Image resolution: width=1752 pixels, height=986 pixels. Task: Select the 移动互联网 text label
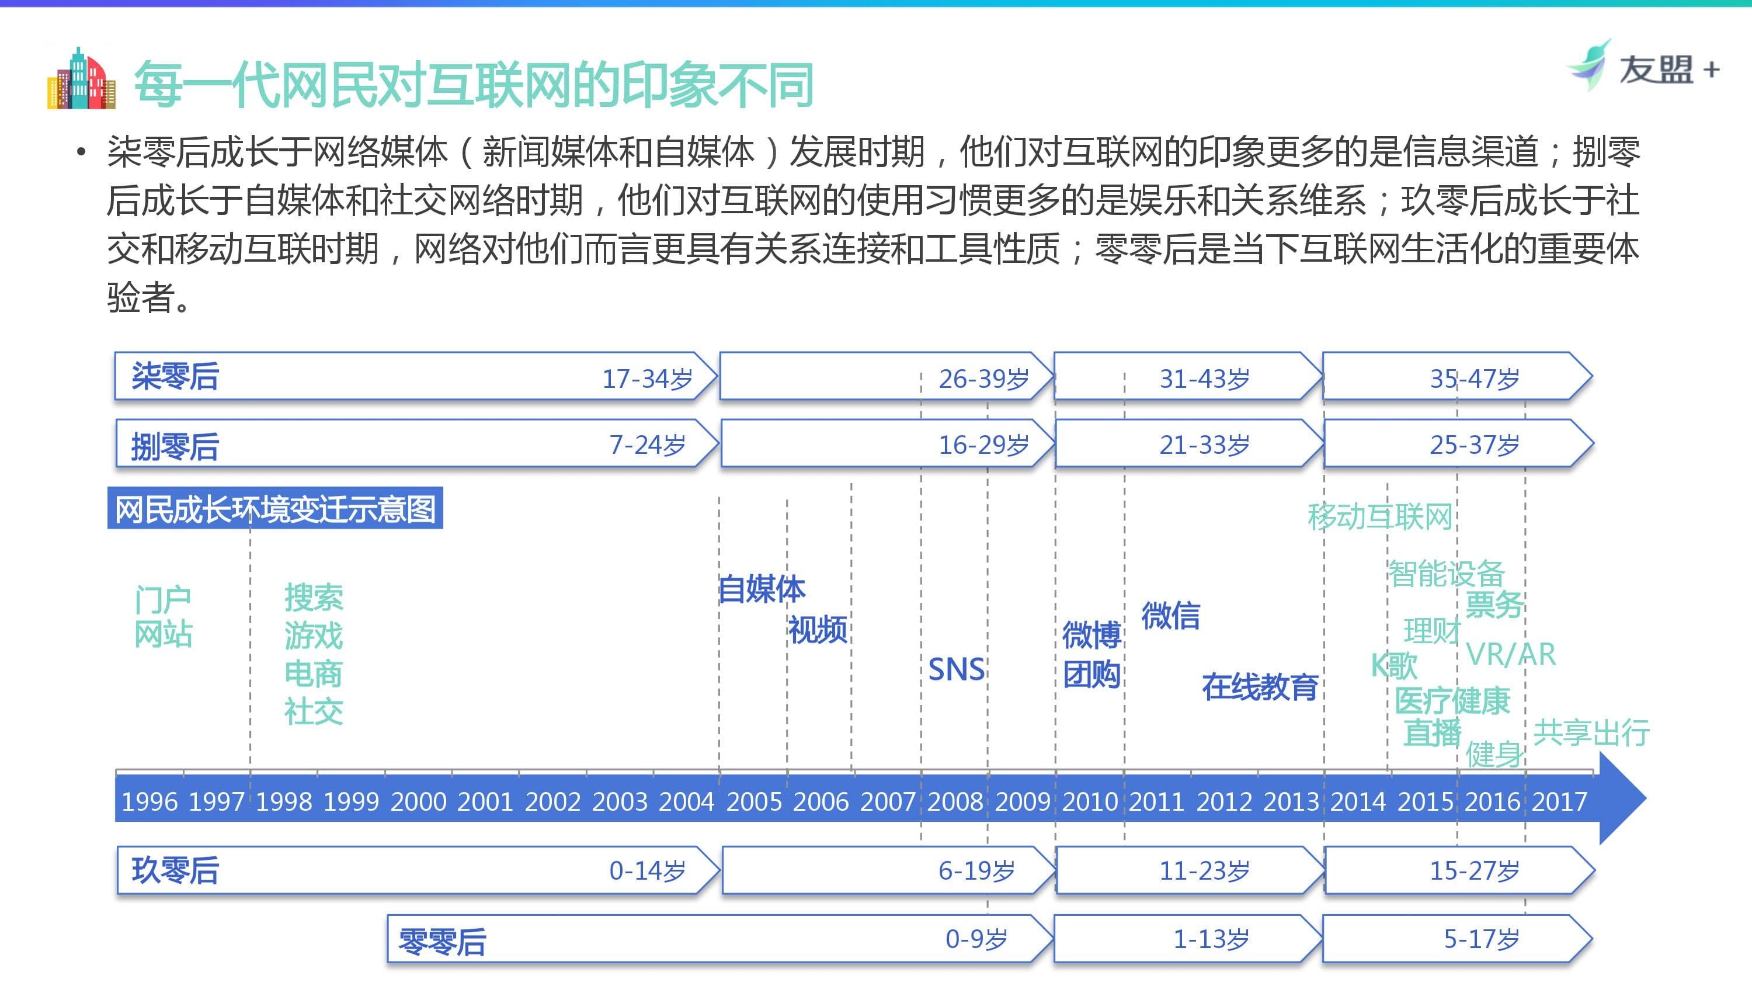(x=1379, y=516)
